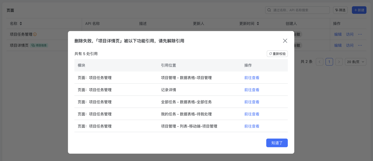Sort by 名称 column arrows

click(x=21, y=24)
